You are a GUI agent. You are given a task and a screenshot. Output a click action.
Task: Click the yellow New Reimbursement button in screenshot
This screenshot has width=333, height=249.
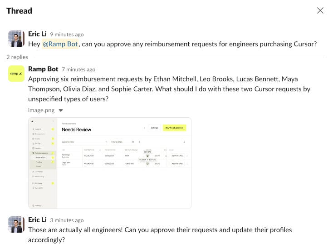(x=174, y=128)
